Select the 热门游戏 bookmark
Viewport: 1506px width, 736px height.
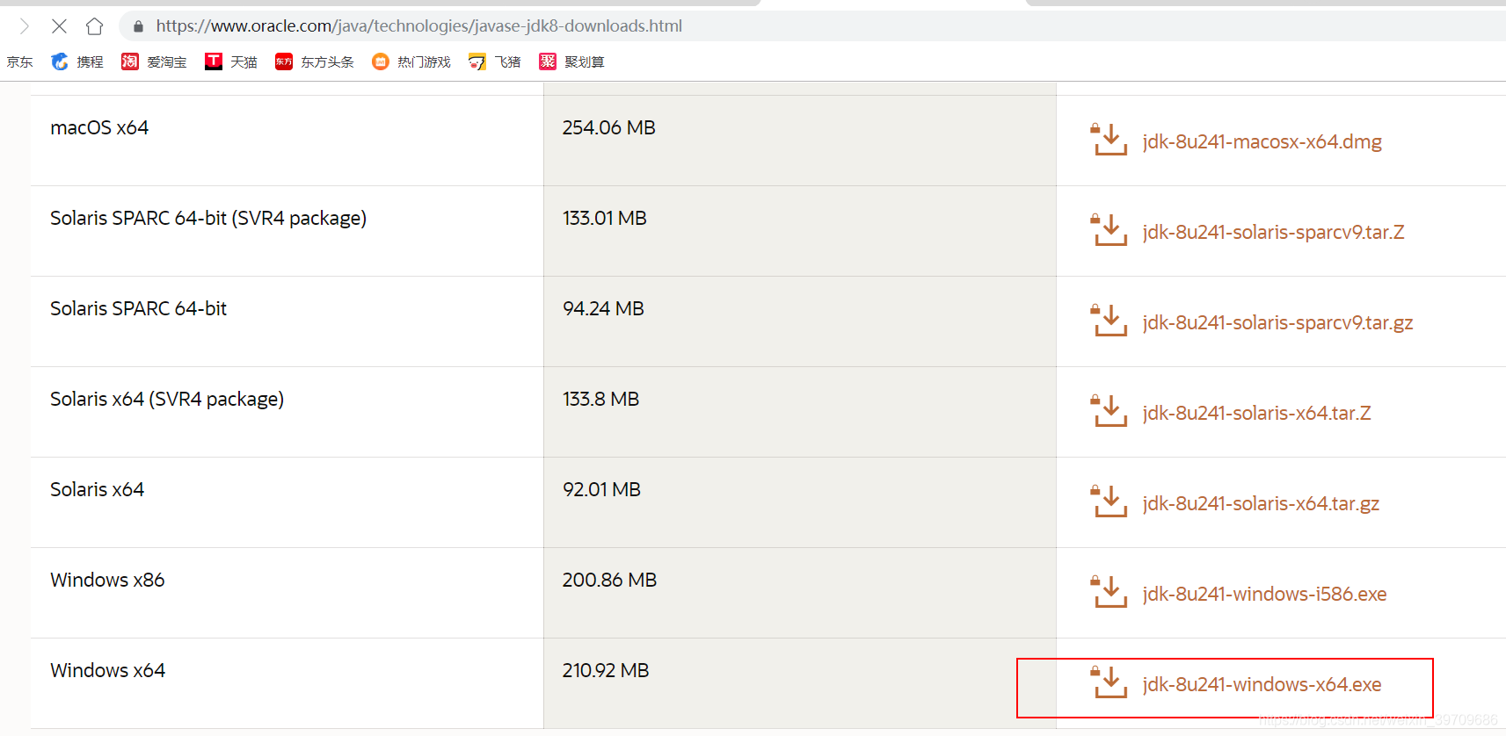coord(411,61)
